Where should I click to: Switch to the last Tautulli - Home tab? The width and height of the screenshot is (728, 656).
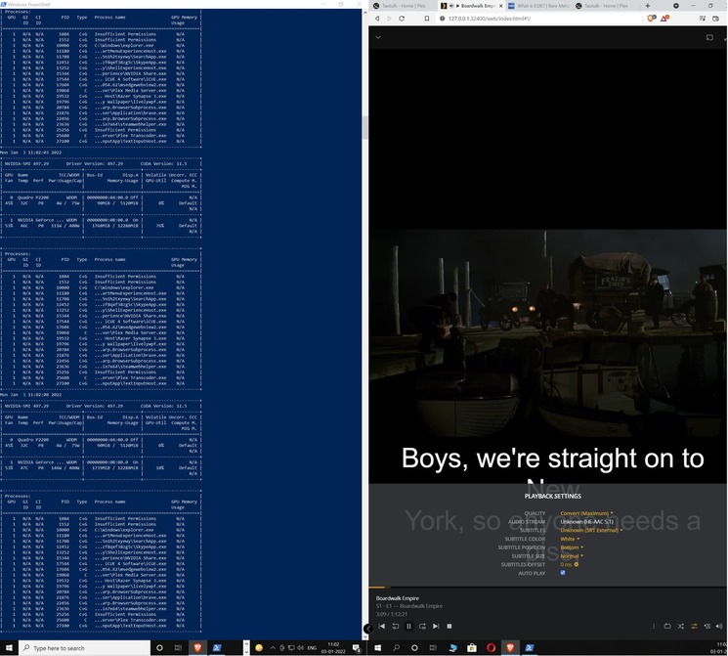tap(606, 6)
